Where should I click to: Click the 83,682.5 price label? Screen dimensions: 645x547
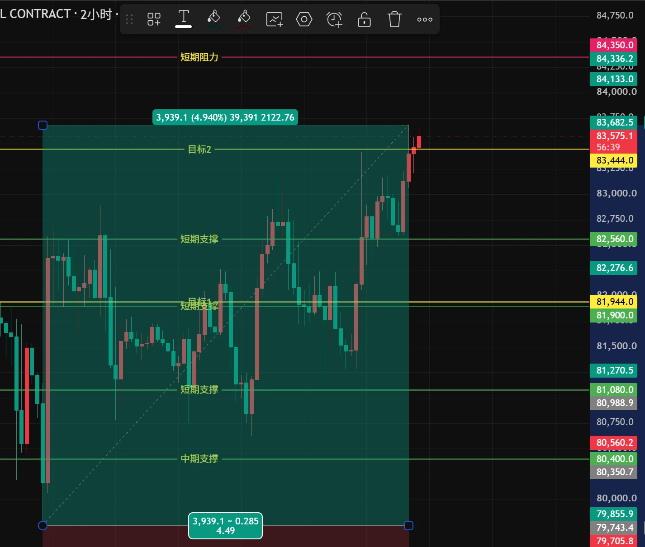point(614,122)
